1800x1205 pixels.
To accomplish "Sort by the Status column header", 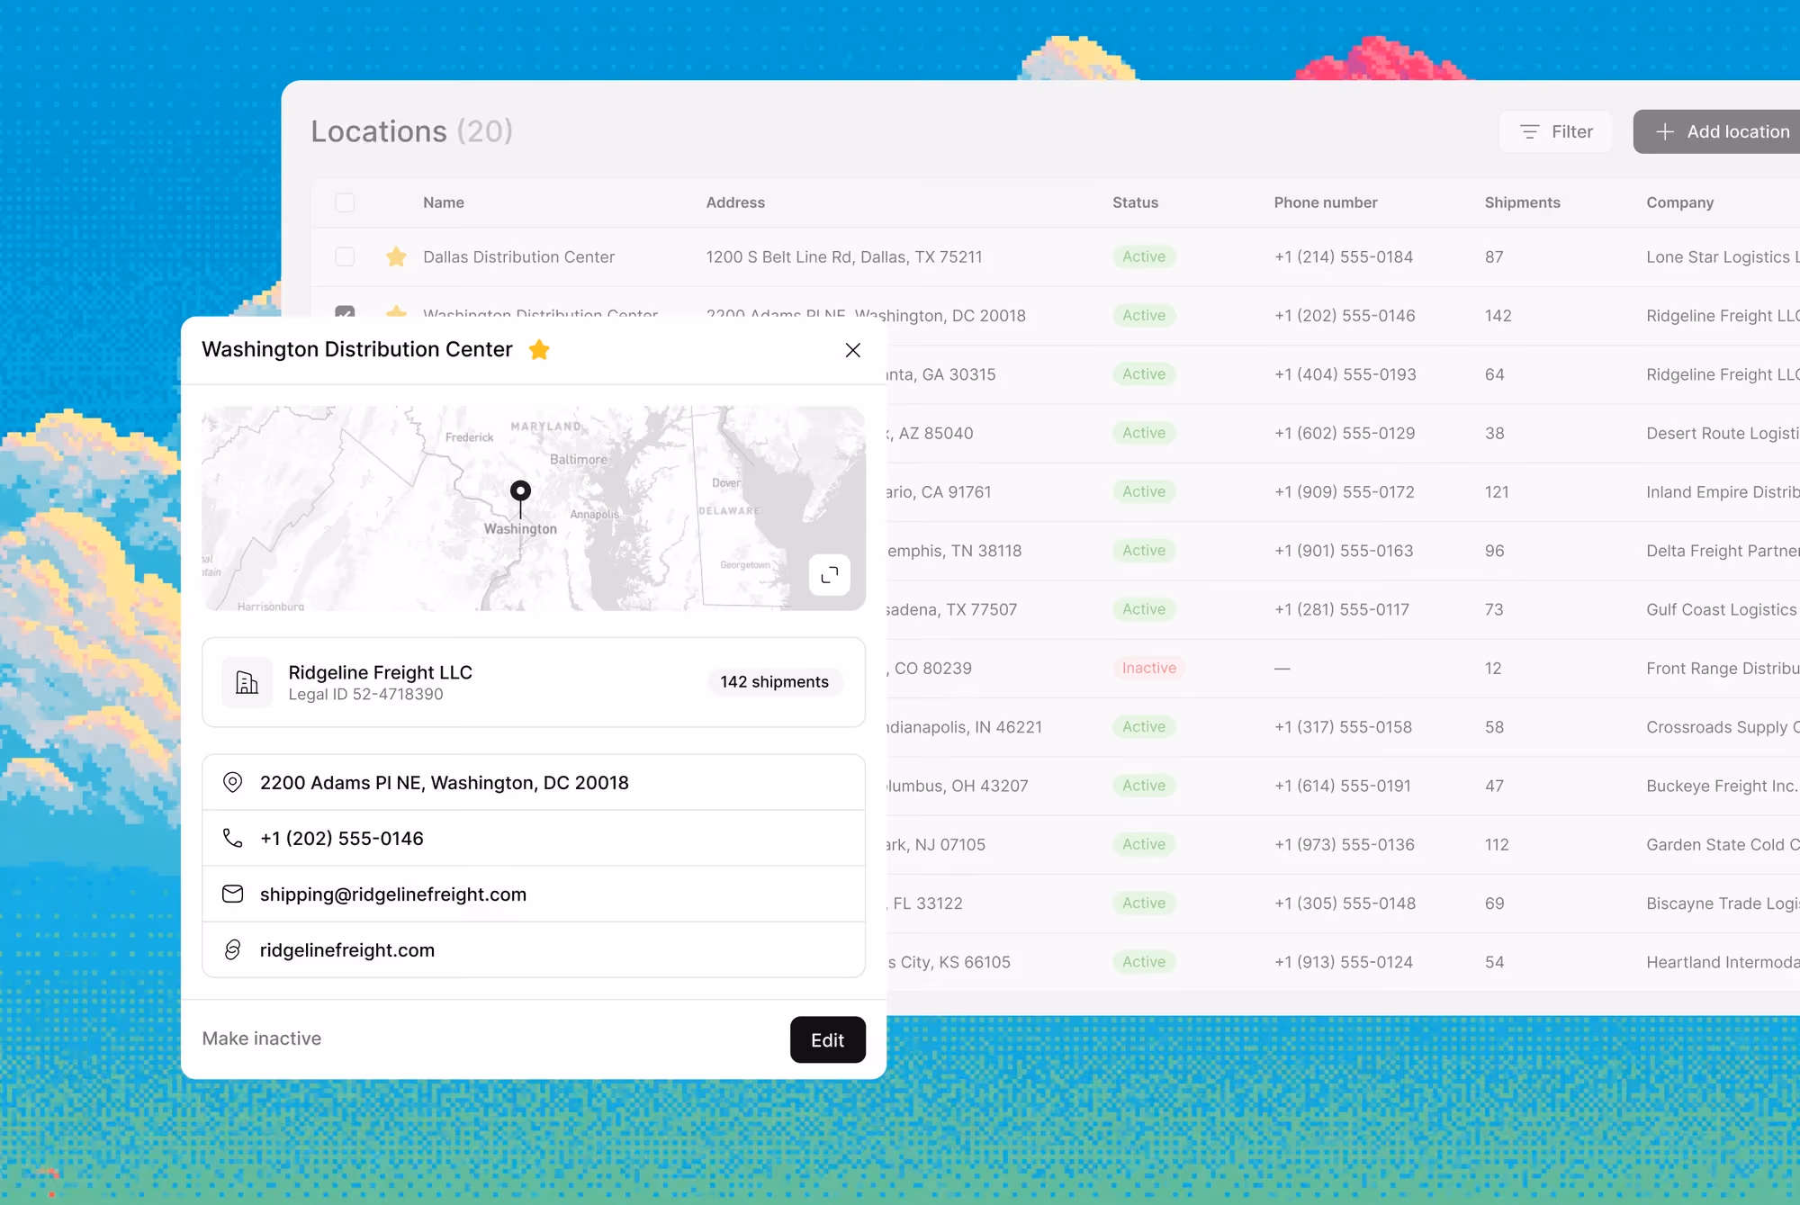I will pyautogui.click(x=1135, y=202).
